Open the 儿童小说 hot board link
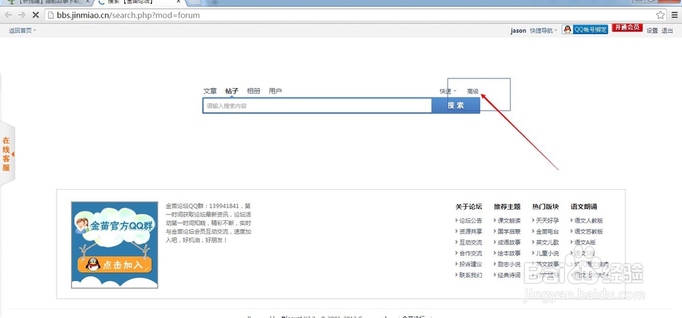The height and width of the screenshot is (318, 682). tap(547, 253)
